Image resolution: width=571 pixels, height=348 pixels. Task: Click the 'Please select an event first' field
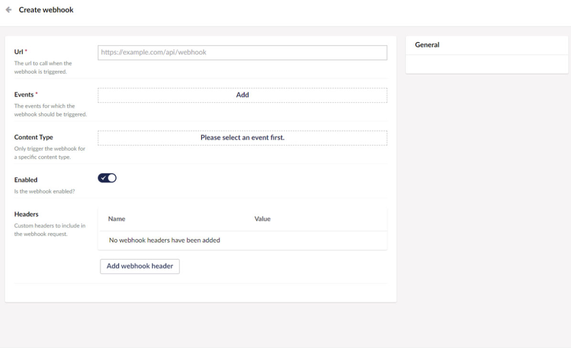click(x=242, y=137)
